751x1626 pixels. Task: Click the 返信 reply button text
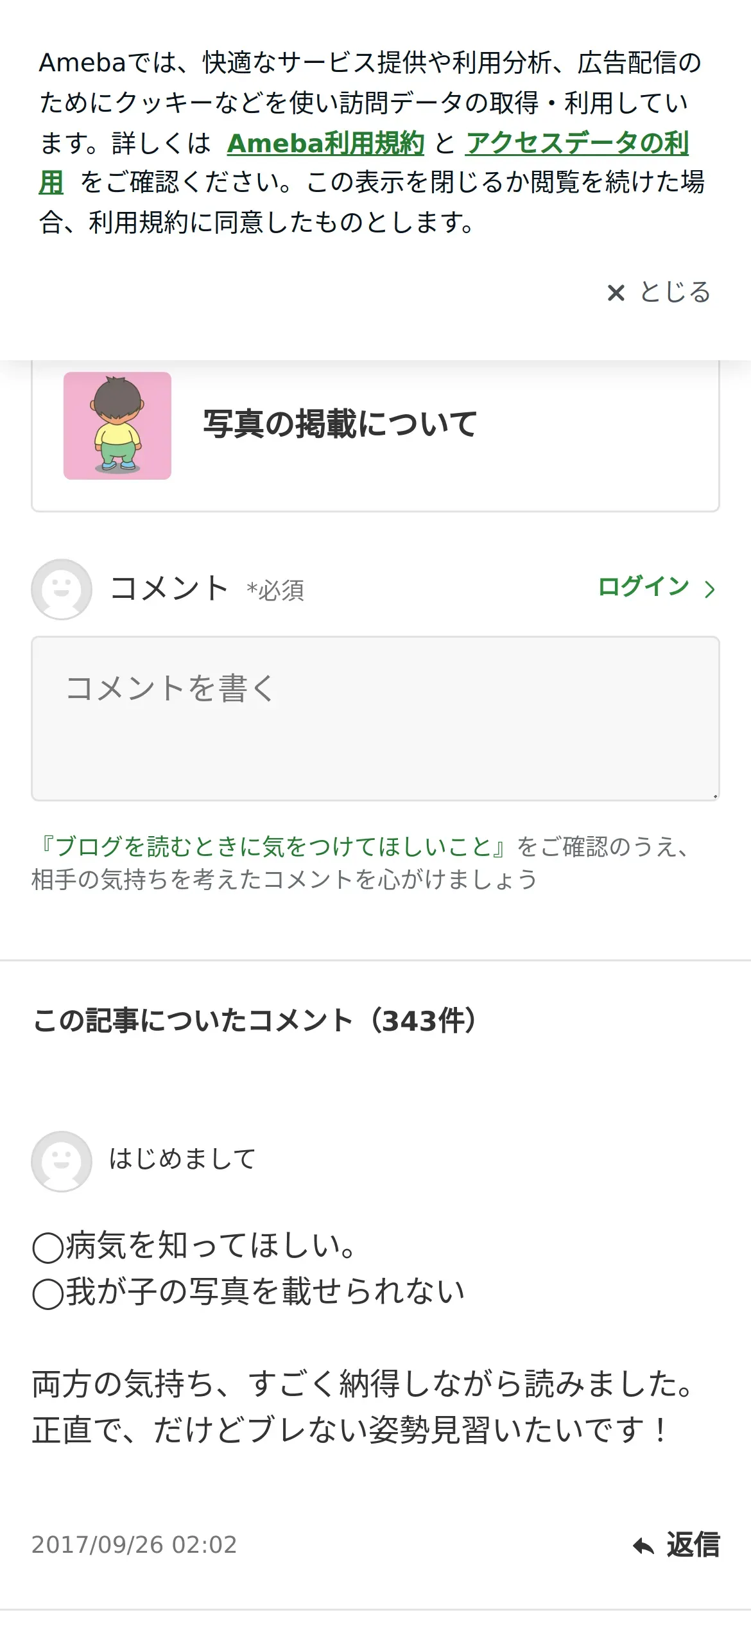693,1544
